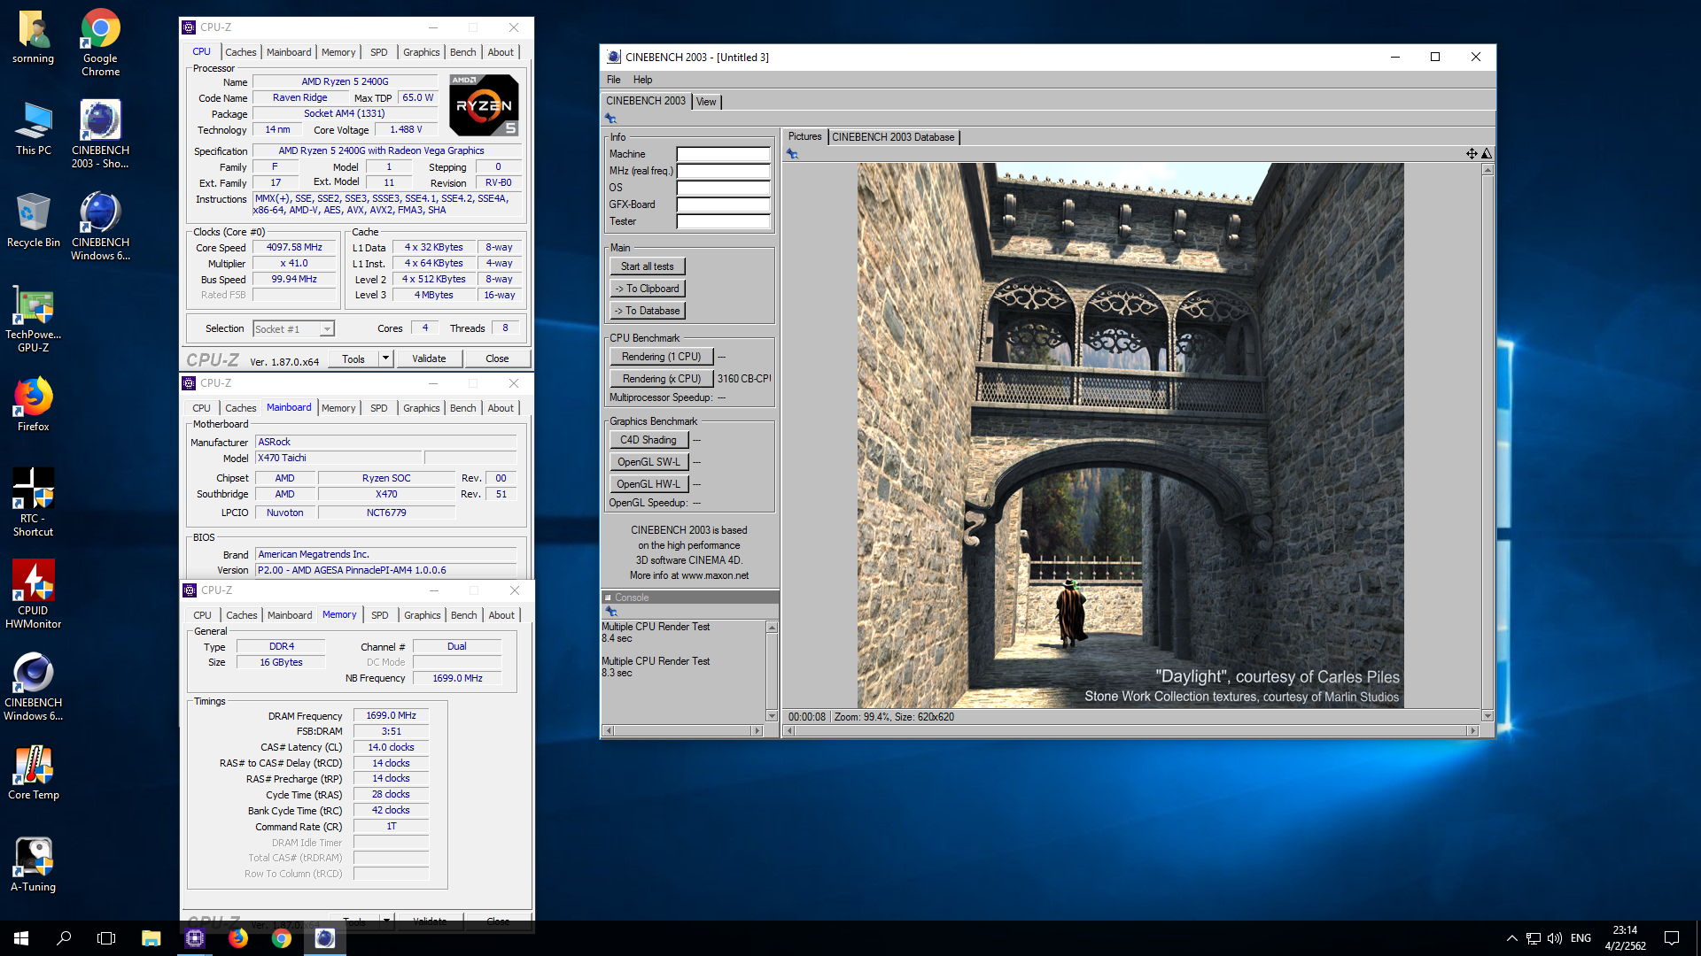Screen dimensions: 1701x956
Task: Click Validate in top CPU-Z window
Action: (x=429, y=358)
